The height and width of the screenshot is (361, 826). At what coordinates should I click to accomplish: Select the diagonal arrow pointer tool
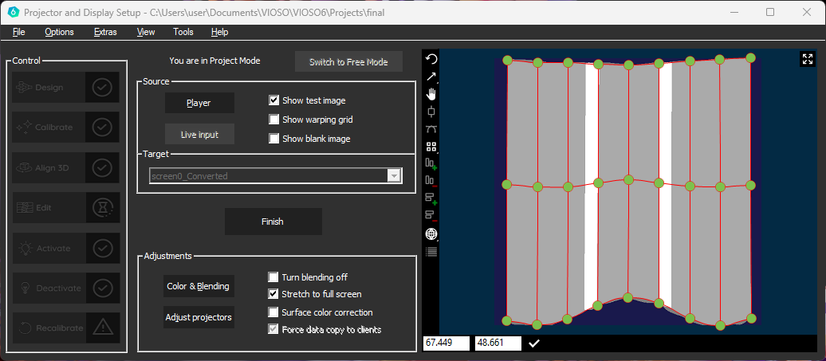[431, 77]
